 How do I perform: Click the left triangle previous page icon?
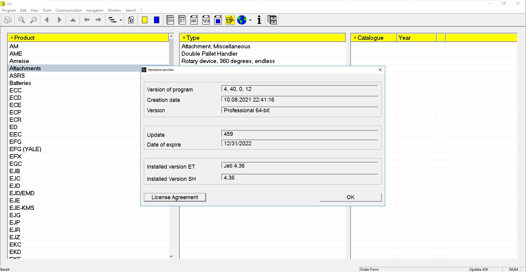[47, 20]
